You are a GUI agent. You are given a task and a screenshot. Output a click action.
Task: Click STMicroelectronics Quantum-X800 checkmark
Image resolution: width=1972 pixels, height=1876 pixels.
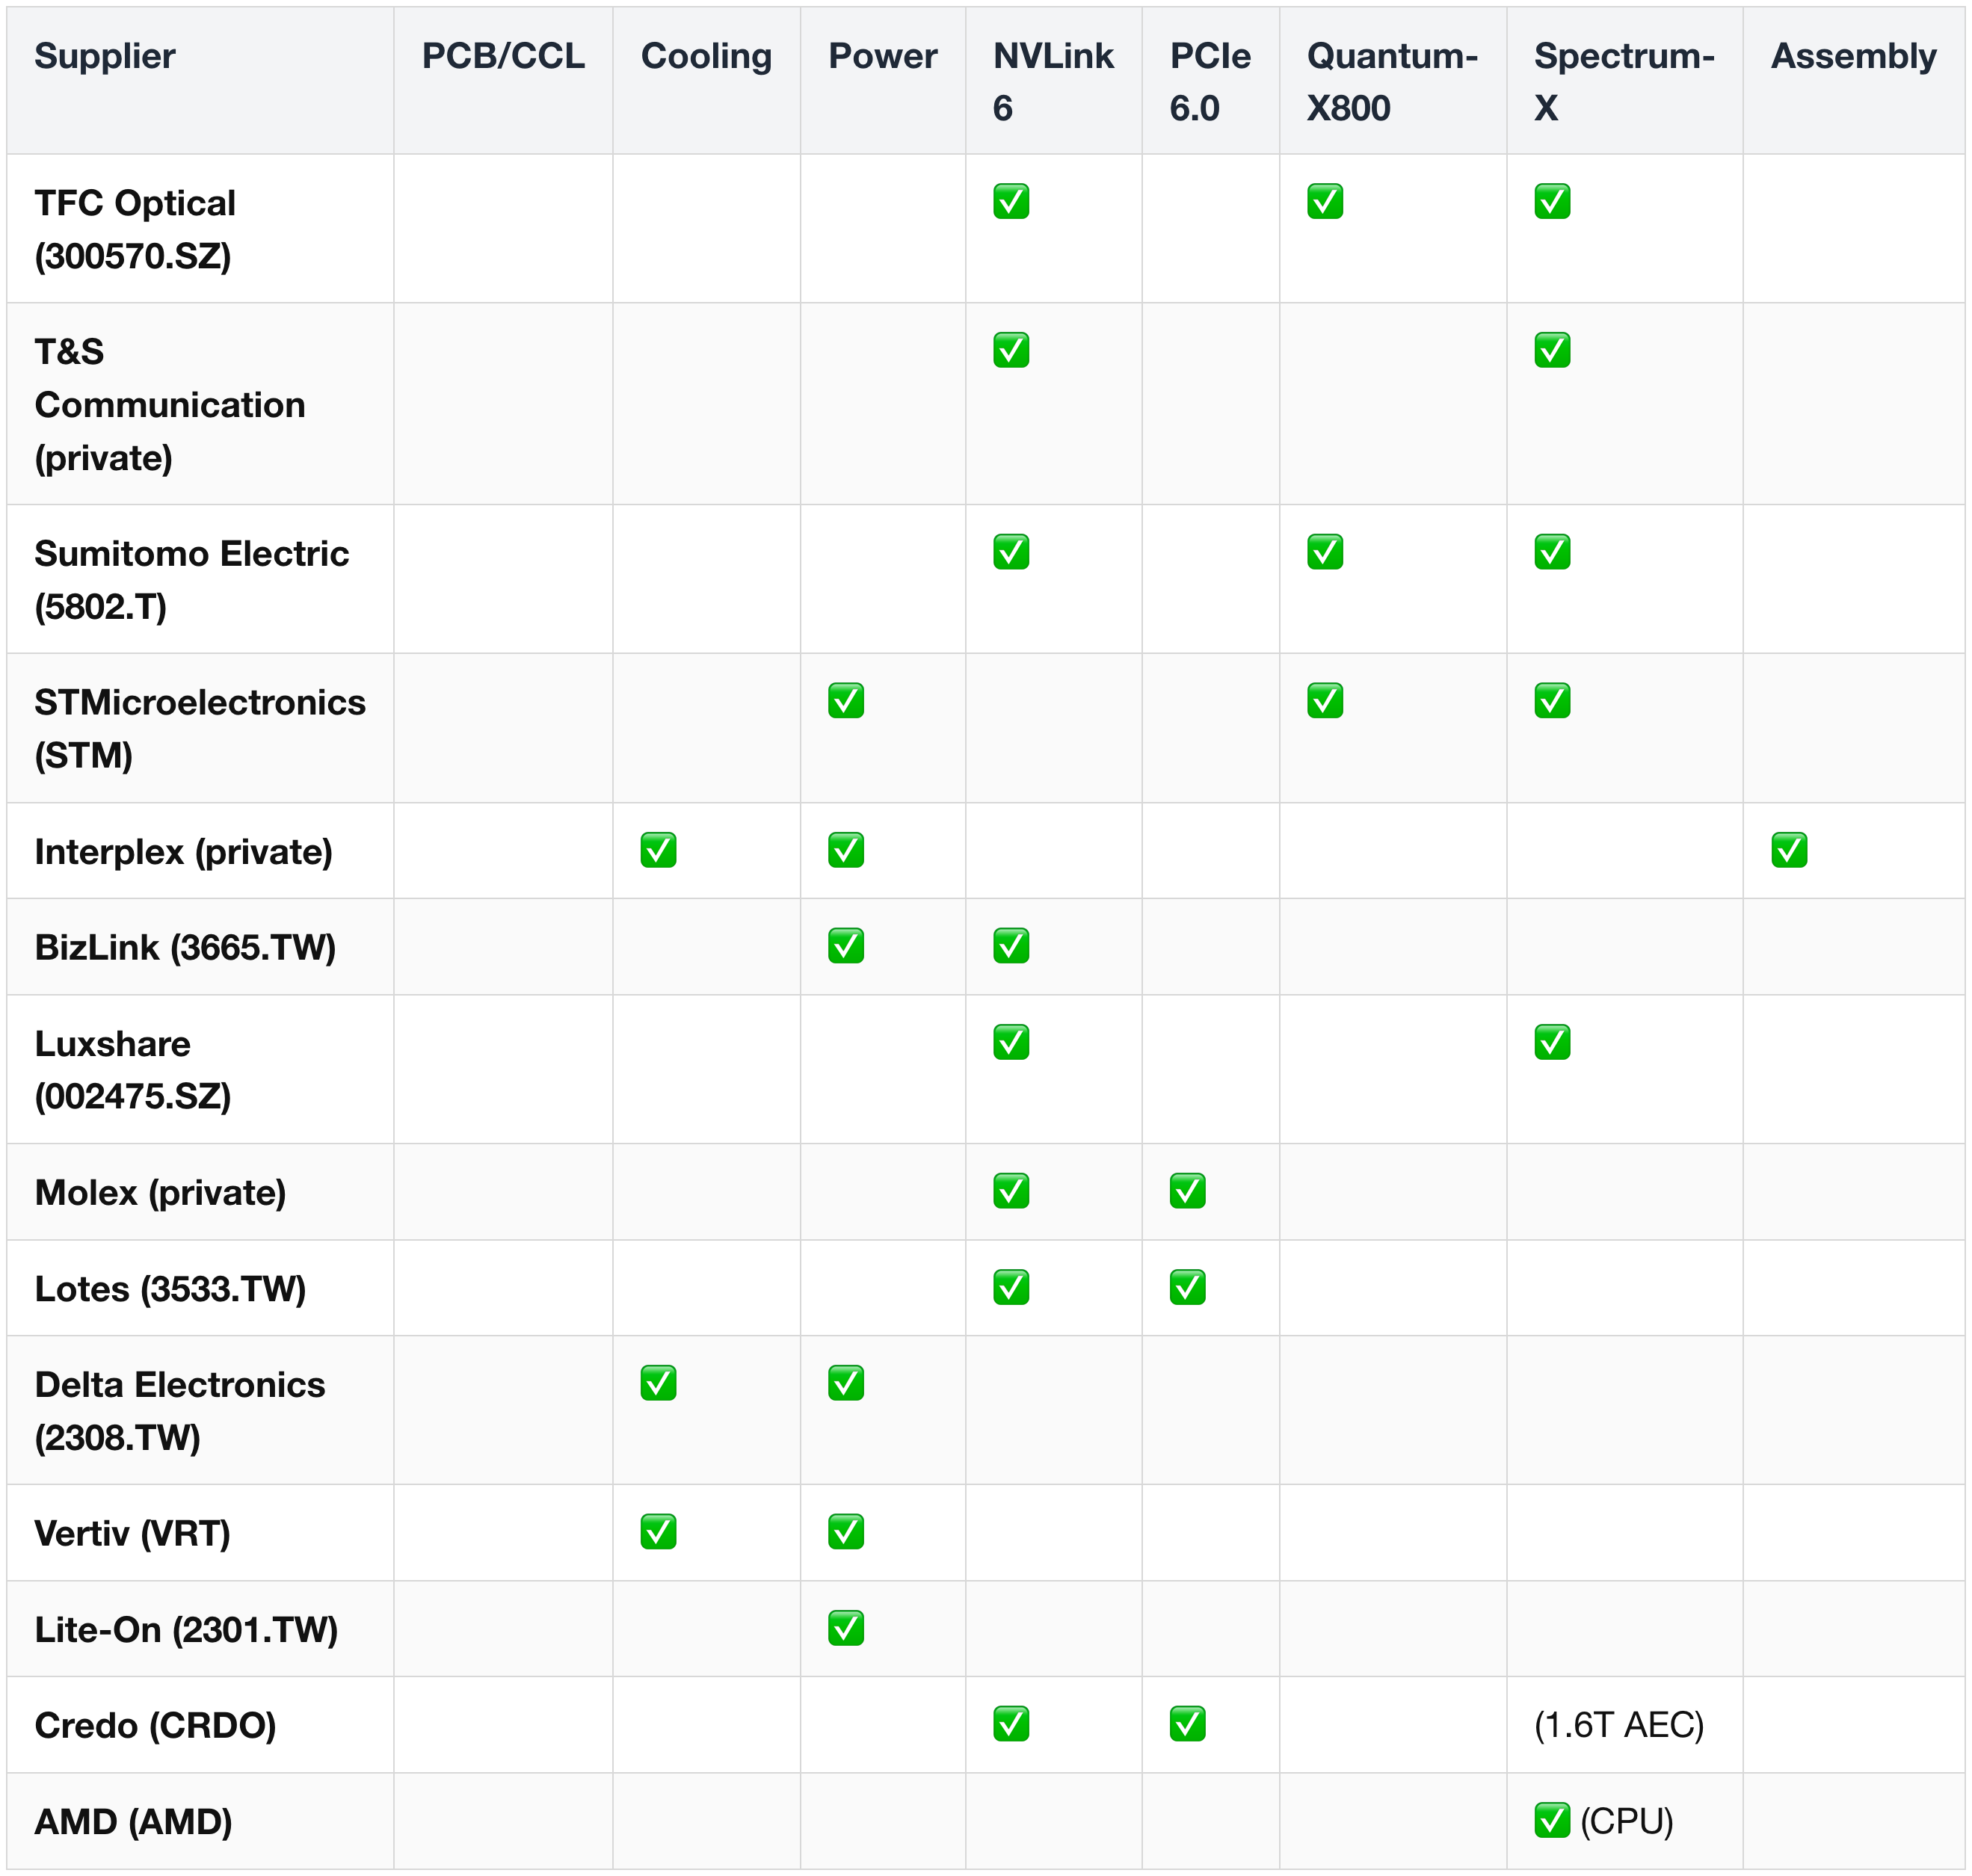(1325, 701)
